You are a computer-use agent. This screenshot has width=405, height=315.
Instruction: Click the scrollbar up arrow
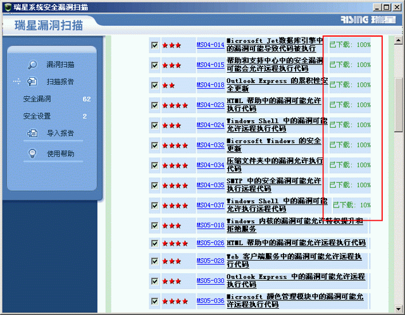point(398,40)
